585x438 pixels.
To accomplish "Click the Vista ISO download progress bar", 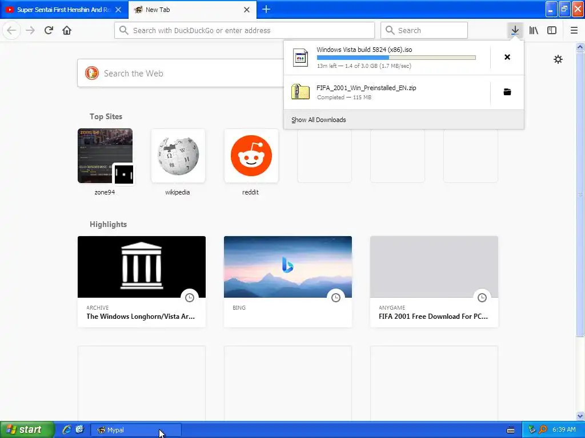I will click(x=396, y=58).
